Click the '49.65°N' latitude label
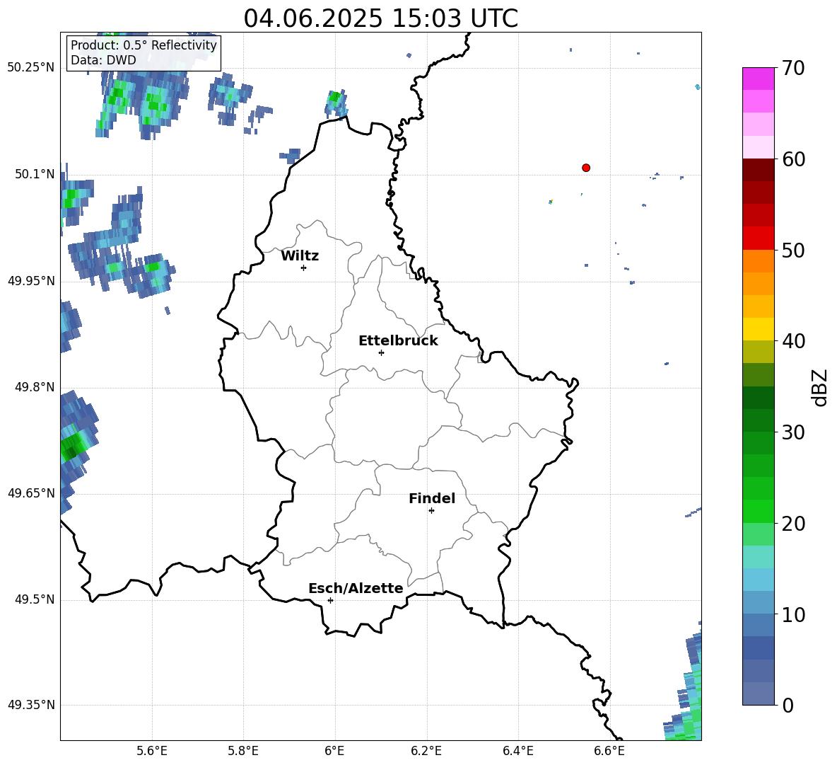837x765 pixels. coord(31,493)
